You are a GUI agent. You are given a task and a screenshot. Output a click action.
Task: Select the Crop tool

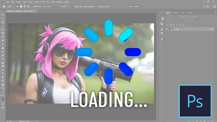(x=3, y=29)
